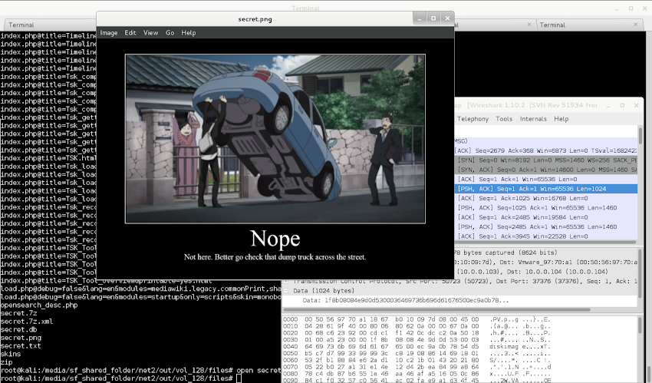Close the secret.png viewer window

[x=447, y=18]
